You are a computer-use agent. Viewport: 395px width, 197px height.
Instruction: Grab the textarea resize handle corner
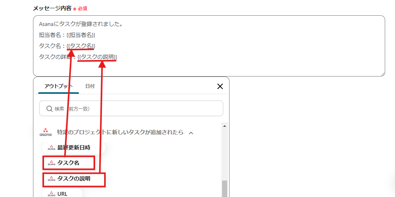tap(383, 74)
